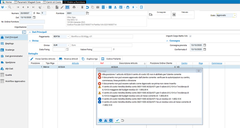240x128 pixels.
Task: Click the Print toolbar icon
Action: [x=74, y=7]
